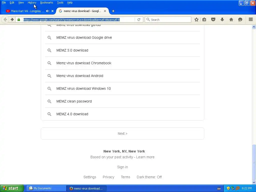This screenshot has width=256, height=192.
Task: Open the Terms footer link
Action: [x=125, y=177]
